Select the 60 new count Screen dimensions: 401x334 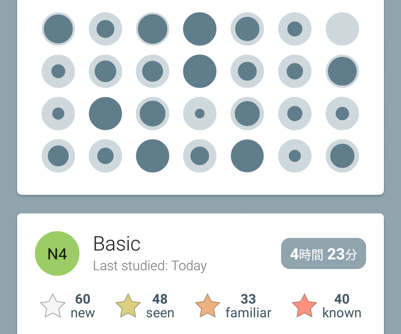coord(82,306)
